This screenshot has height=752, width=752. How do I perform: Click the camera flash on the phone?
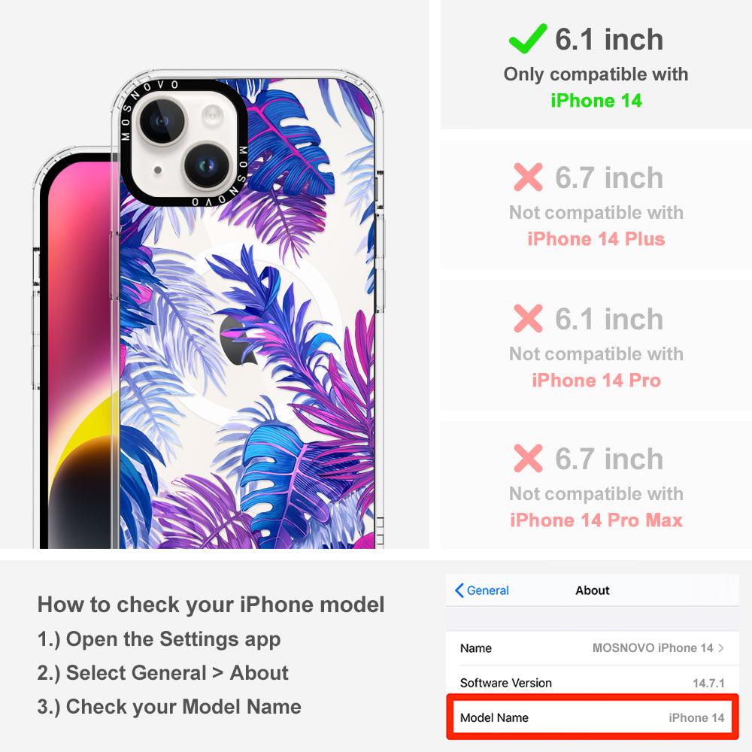click(x=212, y=116)
